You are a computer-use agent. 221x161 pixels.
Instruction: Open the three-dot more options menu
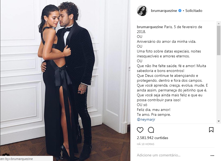click(212, 156)
